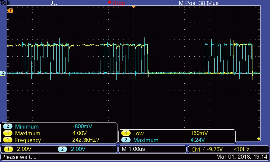This screenshot has width=270, height=162.
Task: Click the Tek logo
Action: (5, 3)
